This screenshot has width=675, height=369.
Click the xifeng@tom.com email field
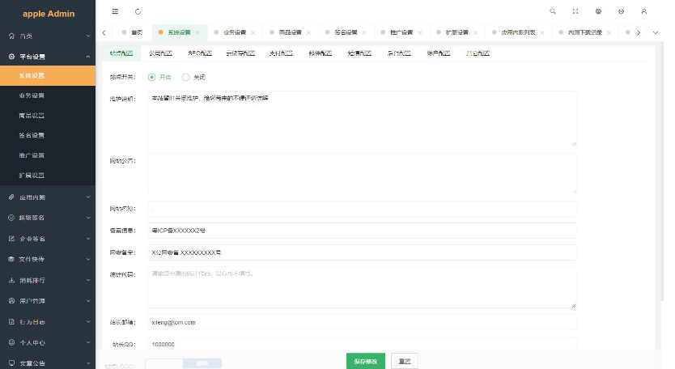[361, 322]
